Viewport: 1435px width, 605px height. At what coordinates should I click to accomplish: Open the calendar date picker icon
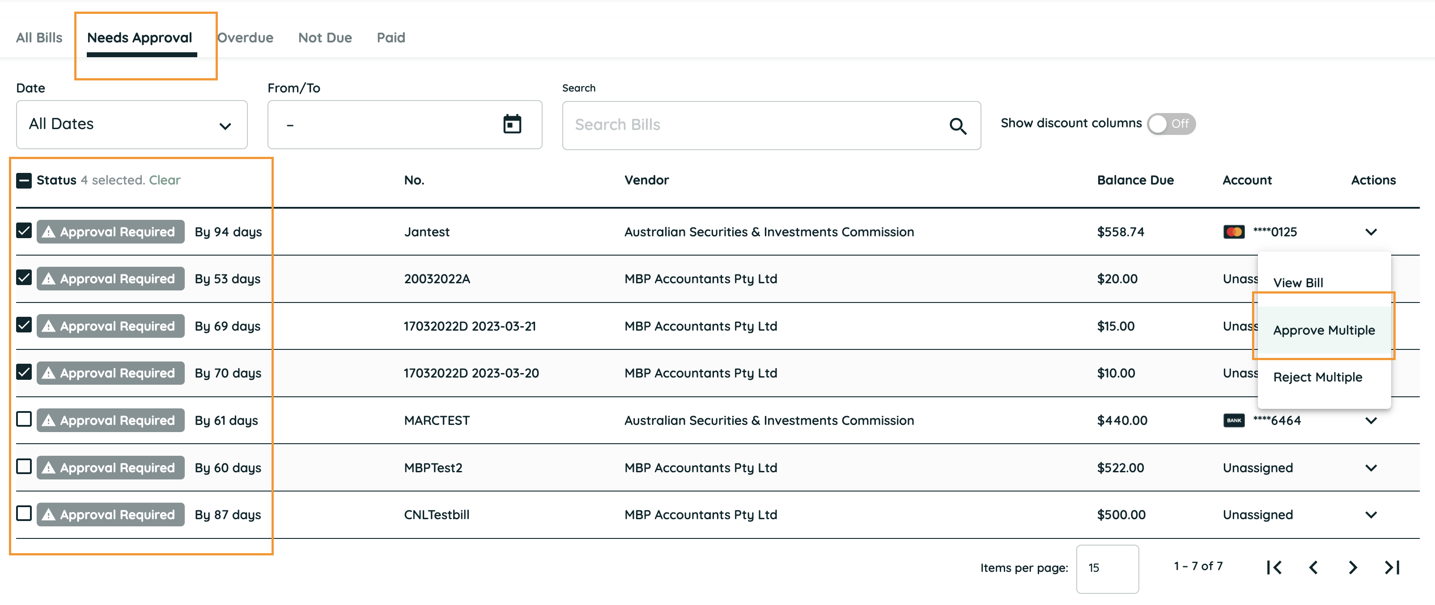512,124
